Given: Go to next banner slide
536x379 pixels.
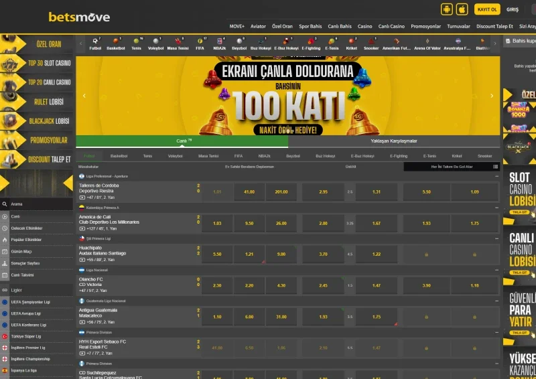Looking at the screenshot, I should tap(492, 96).
